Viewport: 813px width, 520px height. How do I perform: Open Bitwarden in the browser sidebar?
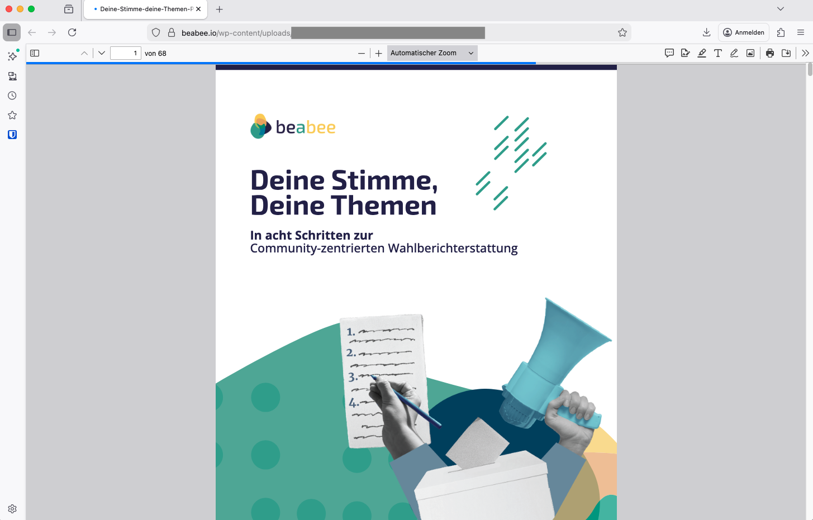pos(12,135)
